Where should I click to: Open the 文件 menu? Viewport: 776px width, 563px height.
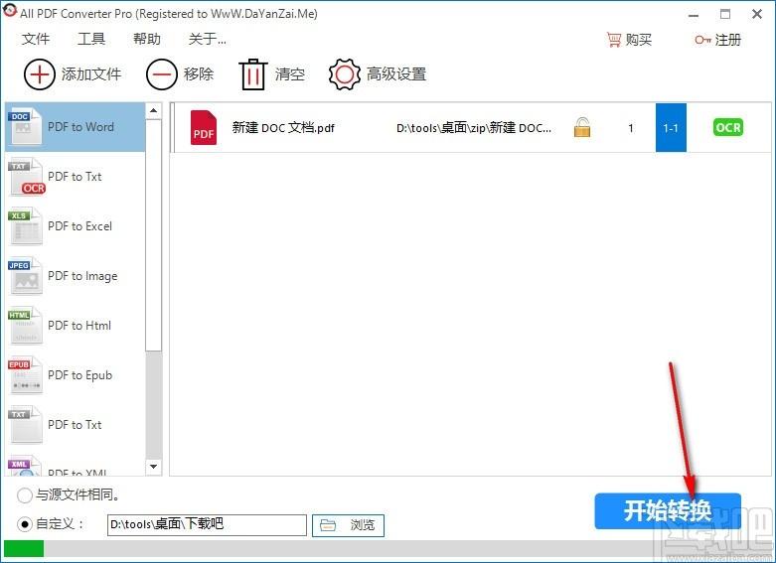36,40
